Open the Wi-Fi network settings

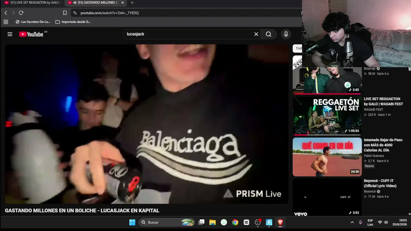[380, 222]
